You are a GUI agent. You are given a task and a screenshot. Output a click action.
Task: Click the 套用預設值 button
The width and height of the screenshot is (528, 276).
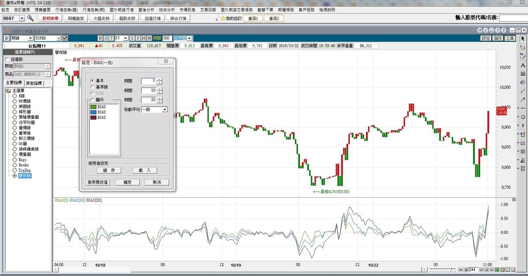coord(97,182)
